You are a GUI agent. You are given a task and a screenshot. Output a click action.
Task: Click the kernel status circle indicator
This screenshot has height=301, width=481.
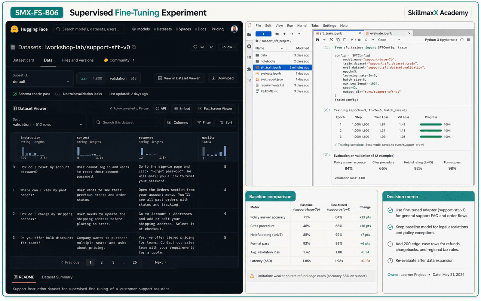(462, 40)
